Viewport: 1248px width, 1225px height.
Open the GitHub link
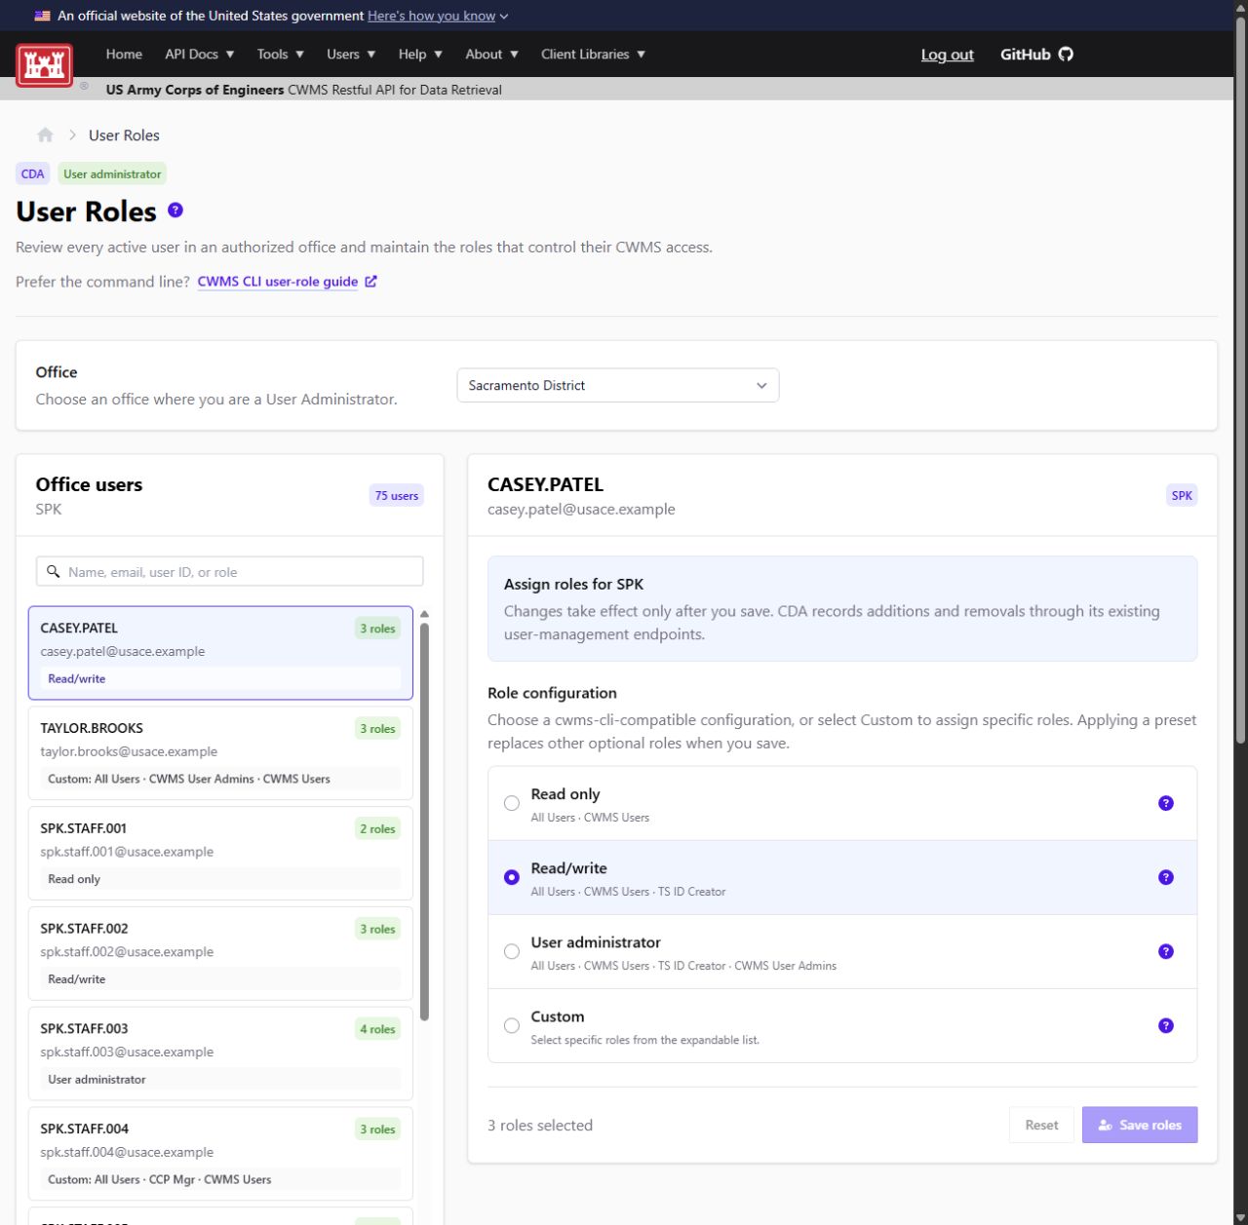point(1036,55)
